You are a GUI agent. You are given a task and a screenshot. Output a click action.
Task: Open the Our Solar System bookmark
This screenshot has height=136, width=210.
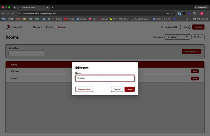140,19
